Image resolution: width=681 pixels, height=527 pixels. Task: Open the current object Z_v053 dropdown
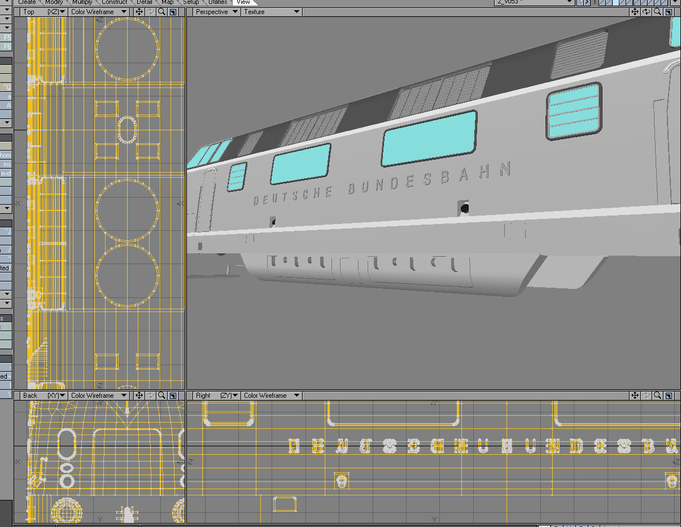[x=534, y=2]
